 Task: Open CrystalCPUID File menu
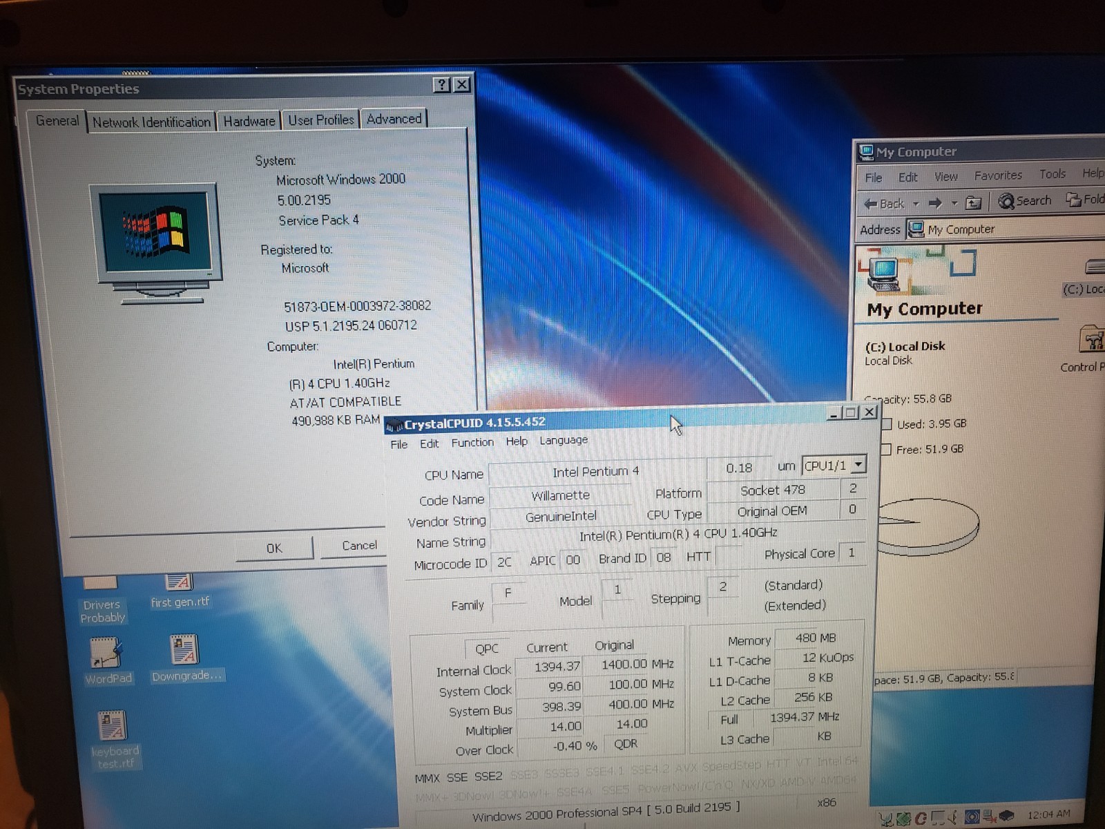398,444
